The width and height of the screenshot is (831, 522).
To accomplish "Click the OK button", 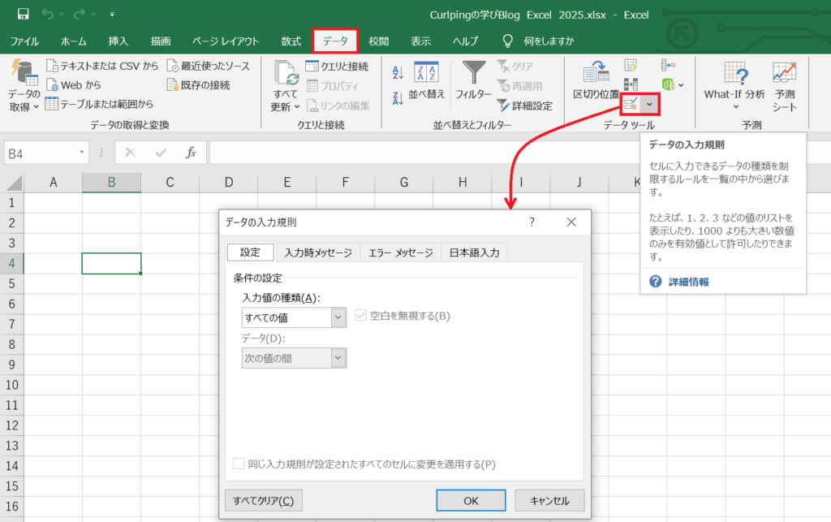I will 471,500.
